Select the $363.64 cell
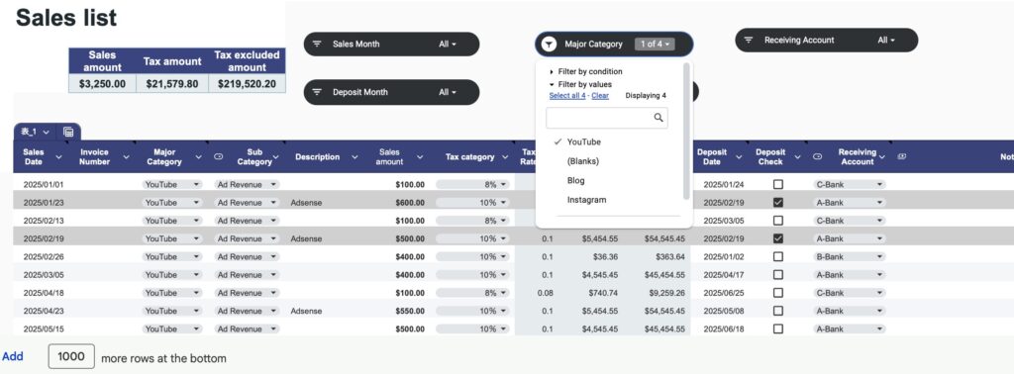Screen dimensions: 1014x374 click(x=670, y=256)
